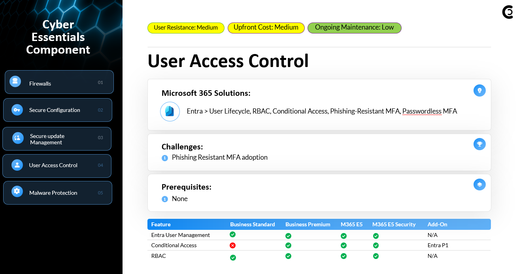The width and height of the screenshot is (517, 274).
Task: Click the User Access Control person icon
Action: point(17,165)
